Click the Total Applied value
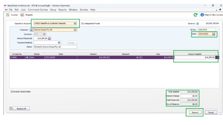This screenshot has width=223, height=125. [189, 92]
